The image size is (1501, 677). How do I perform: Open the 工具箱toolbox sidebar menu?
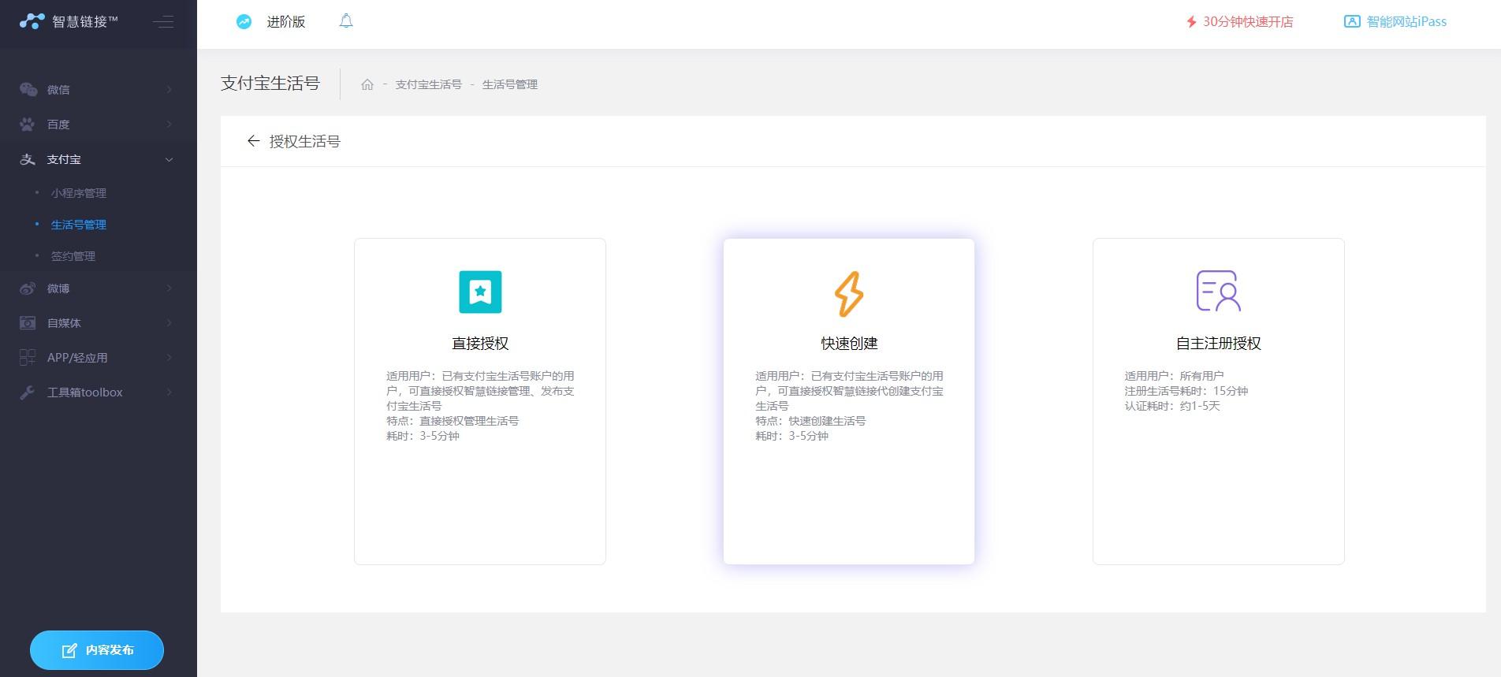(99, 392)
